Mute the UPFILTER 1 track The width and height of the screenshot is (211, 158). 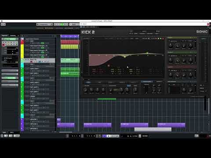pyautogui.click(x=25, y=119)
